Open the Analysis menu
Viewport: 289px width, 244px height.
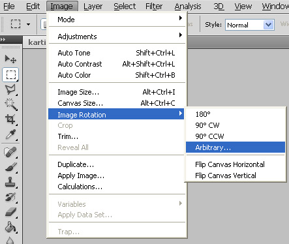(188, 7)
